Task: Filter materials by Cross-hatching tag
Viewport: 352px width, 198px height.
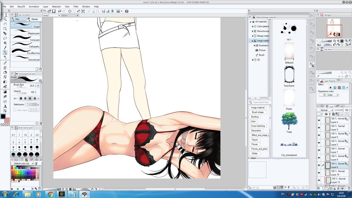Action: coord(258,126)
